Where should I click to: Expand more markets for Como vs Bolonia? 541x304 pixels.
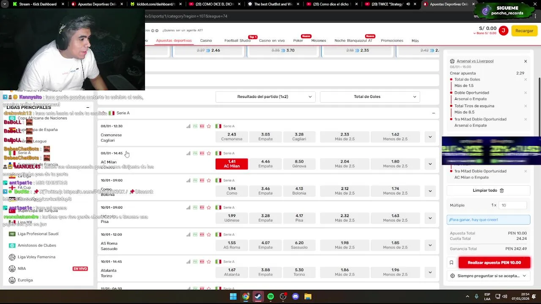430,191
